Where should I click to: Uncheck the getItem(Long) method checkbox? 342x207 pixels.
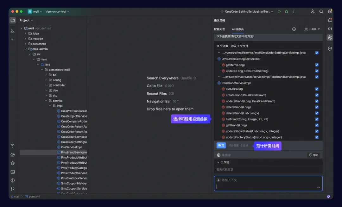click(x=317, y=65)
